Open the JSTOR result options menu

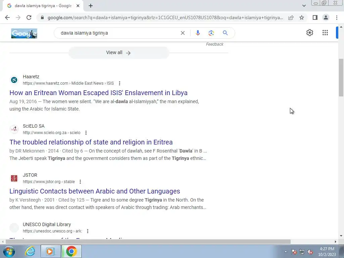pos(80,182)
